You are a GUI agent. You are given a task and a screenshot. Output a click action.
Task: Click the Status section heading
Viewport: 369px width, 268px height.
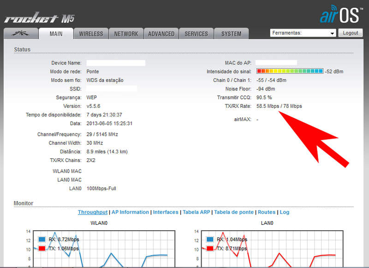tap(22, 50)
